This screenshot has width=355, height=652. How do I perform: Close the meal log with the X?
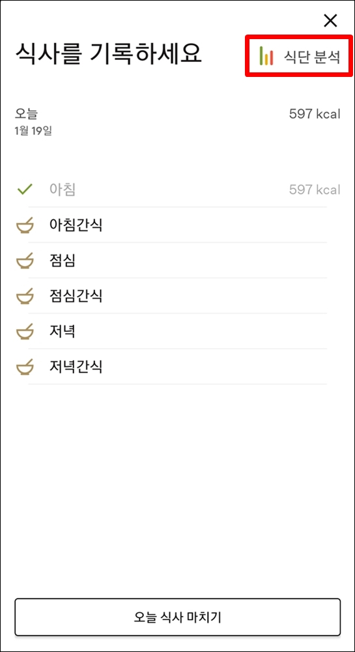330,20
